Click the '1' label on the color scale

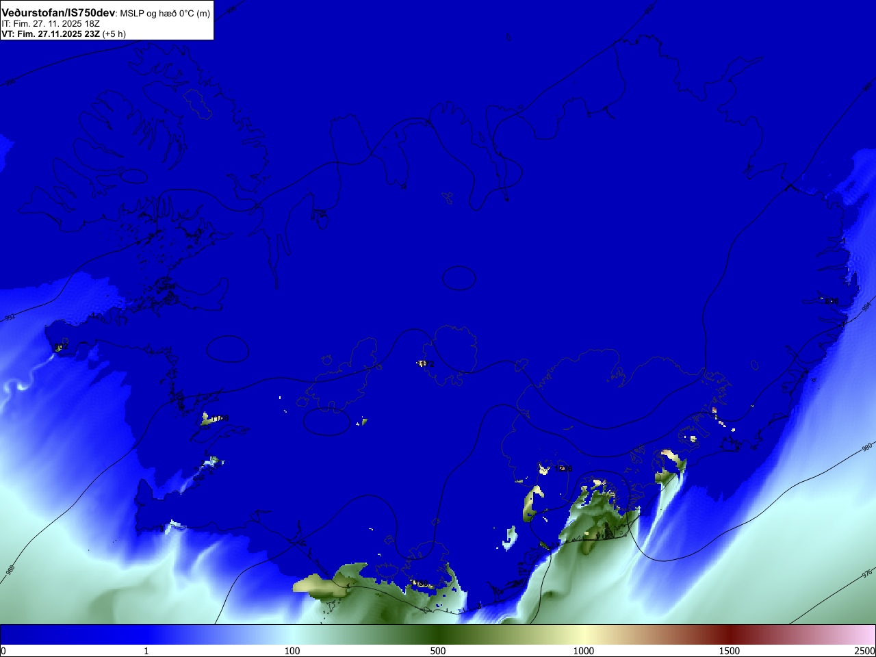pyautogui.click(x=146, y=651)
